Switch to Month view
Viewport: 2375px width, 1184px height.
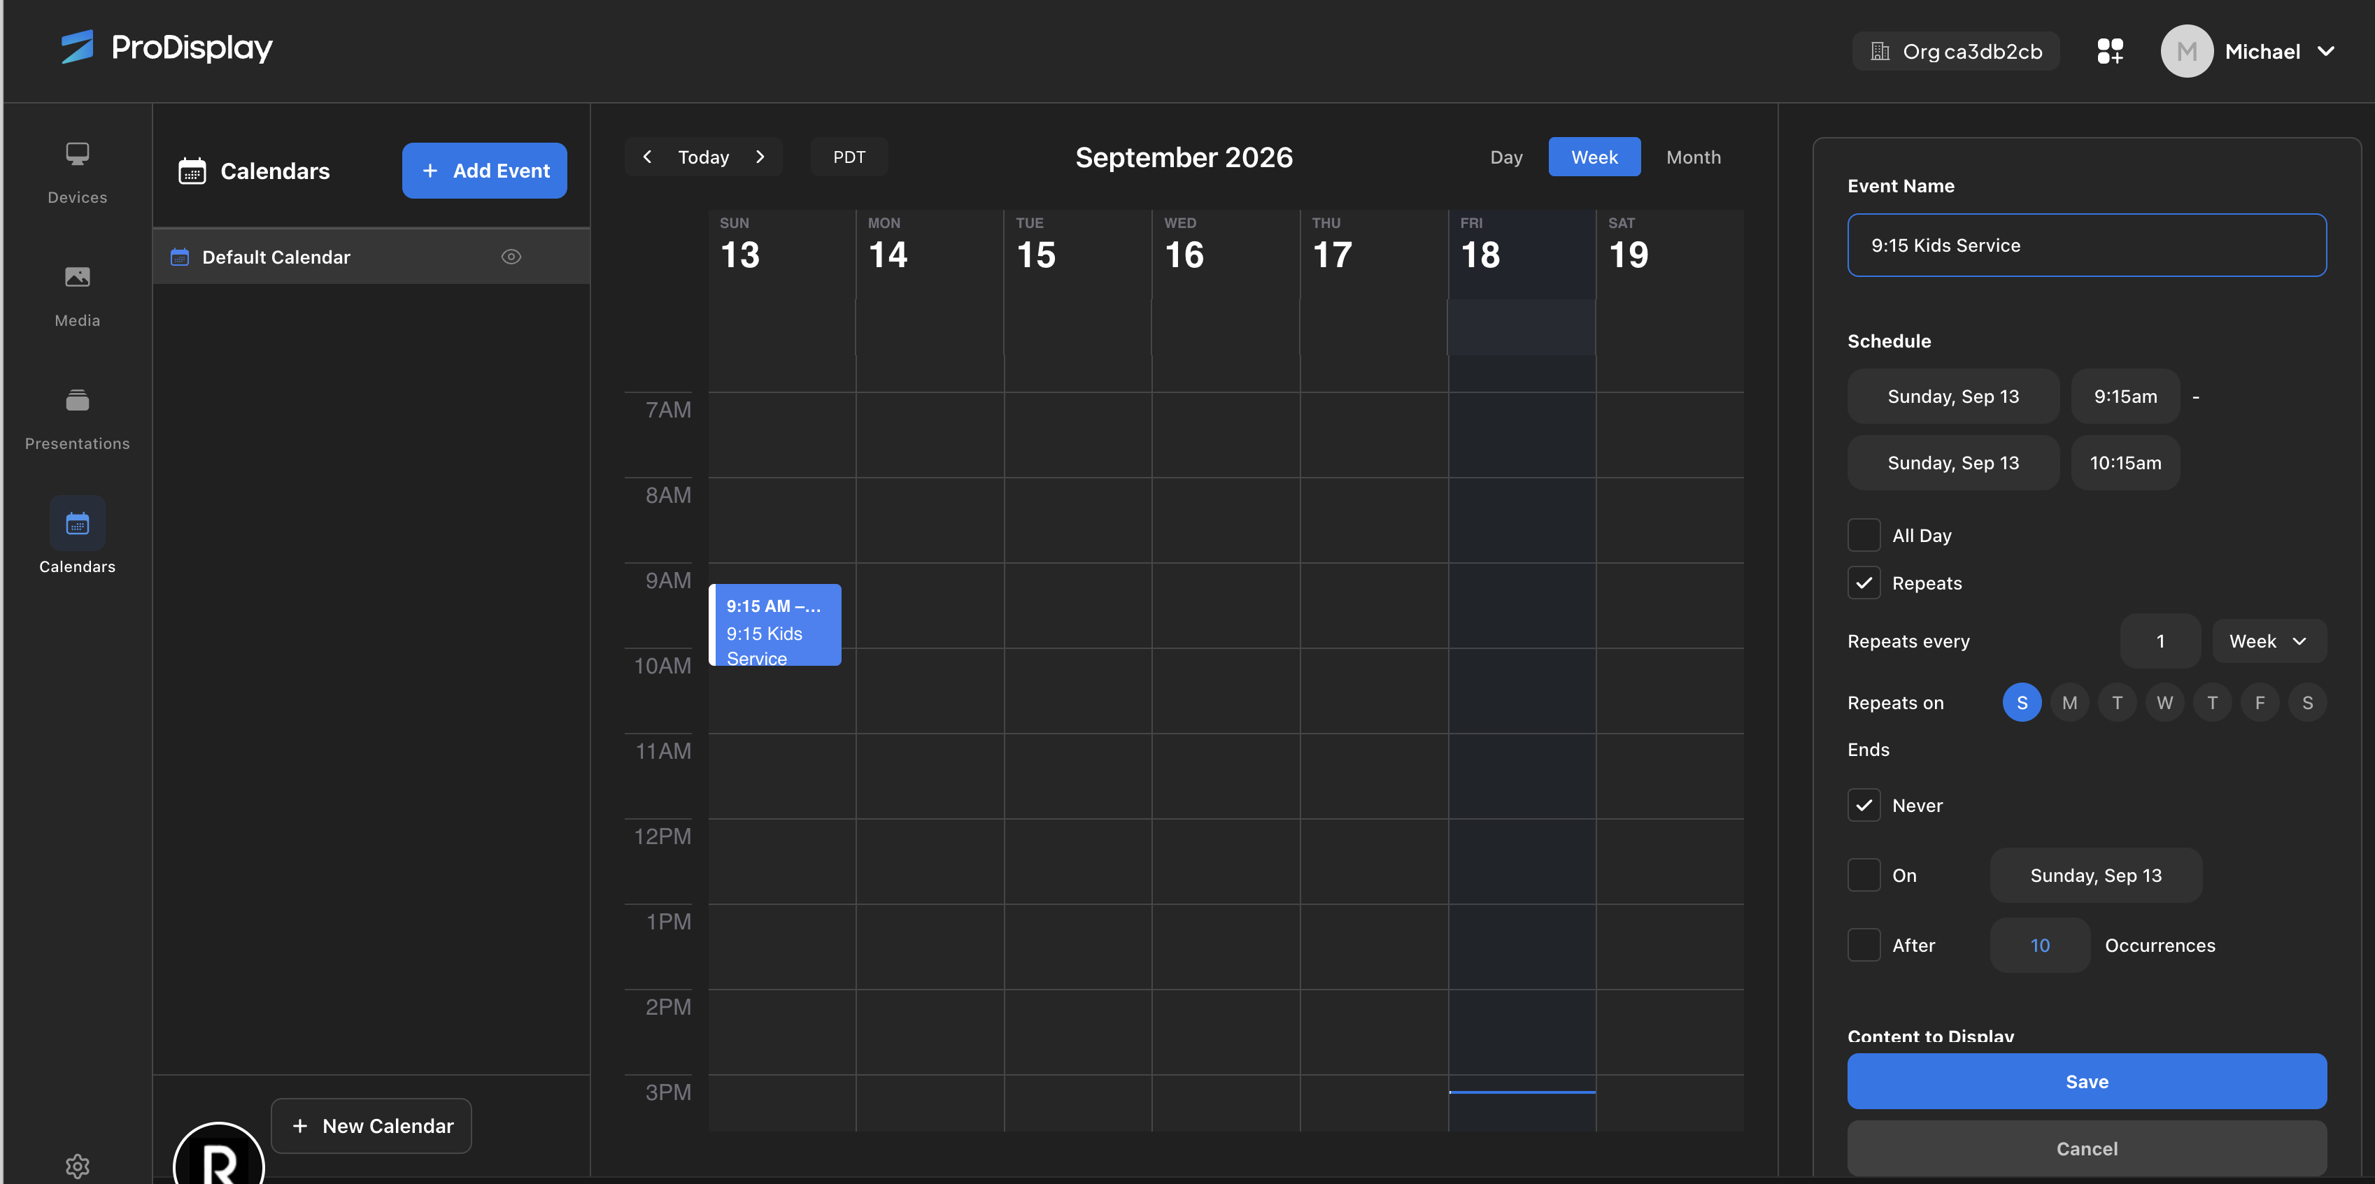1693,157
